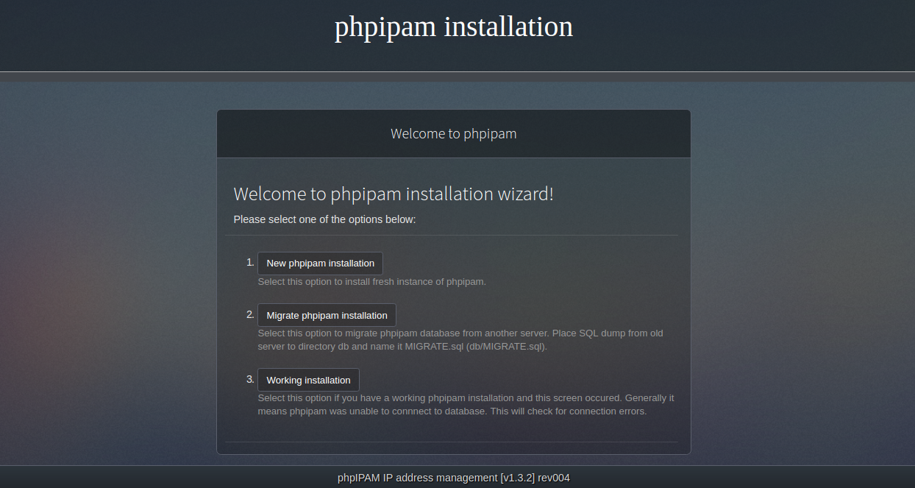Viewport: 915px width, 488px height.
Task: Click 'Please select one of the options below' text
Action: tap(324, 219)
